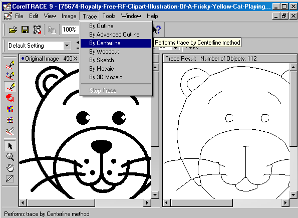298x218 pixels.
Task: Open the View menu
Action: pyautogui.click(x=50, y=16)
